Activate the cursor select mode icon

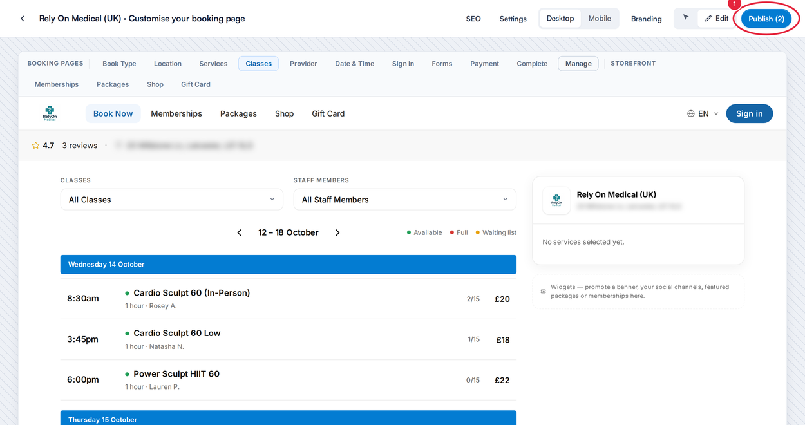pyautogui.click(x=686, y=18)
